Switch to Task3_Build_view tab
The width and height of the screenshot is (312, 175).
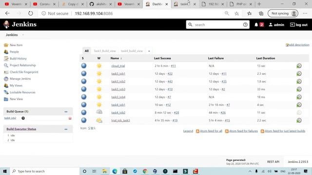coord(105,51)
